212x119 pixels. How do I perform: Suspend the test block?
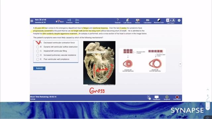click(167, 98)
